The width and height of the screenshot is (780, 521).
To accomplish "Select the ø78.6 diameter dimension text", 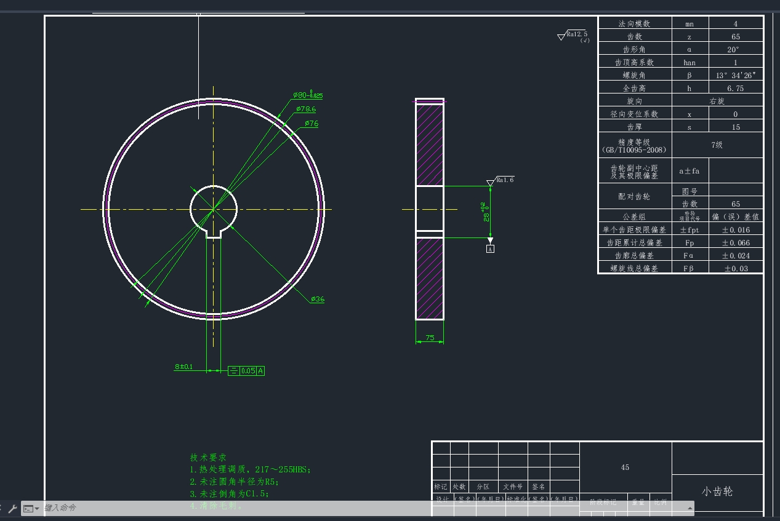I will point(306,109).
